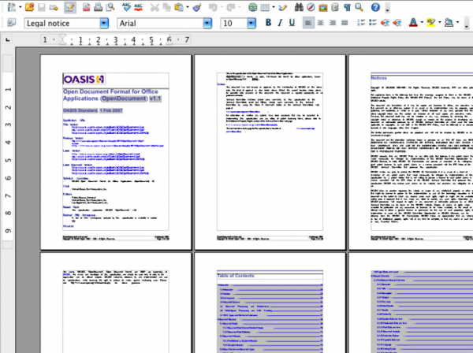This screenshot has width=473, height=353.
Task: Print the file directly
Action: (98, 7)
